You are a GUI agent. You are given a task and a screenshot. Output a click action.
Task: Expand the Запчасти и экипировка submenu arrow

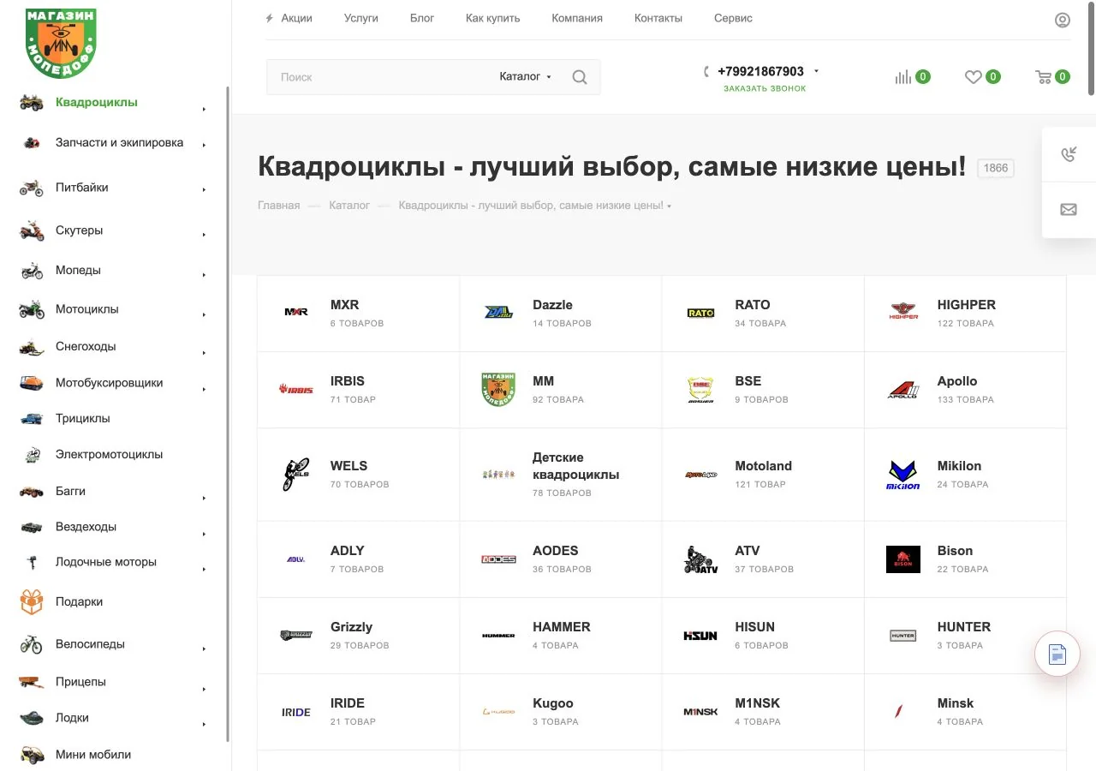(204, 145)
